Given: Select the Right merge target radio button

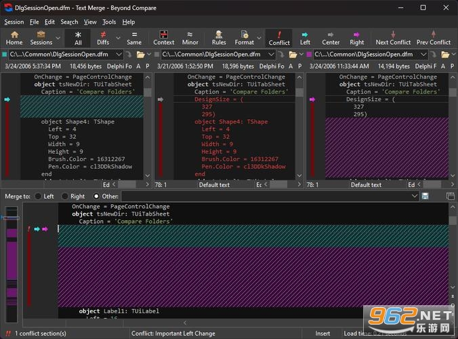Looking at the screenshot, I should tap(65, 197).
